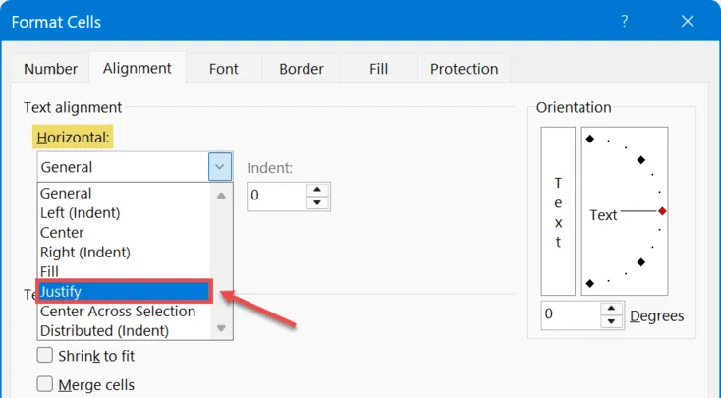Close the Format Cells dialog
721x398 pixels.
tap(688, 21)
